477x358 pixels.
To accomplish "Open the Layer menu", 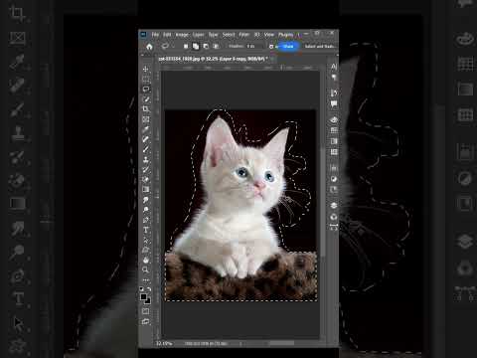I will (198, 35).
